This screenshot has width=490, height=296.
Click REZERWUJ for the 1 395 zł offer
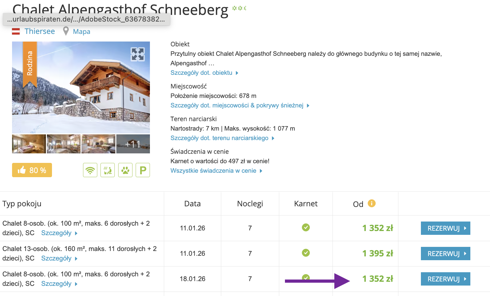445,253
